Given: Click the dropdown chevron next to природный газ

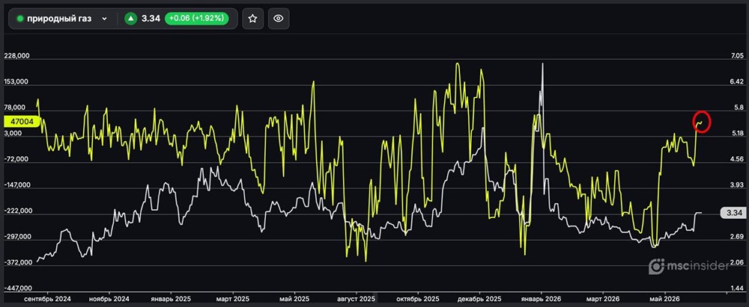Looking at the screenshot, I should 104,19.
